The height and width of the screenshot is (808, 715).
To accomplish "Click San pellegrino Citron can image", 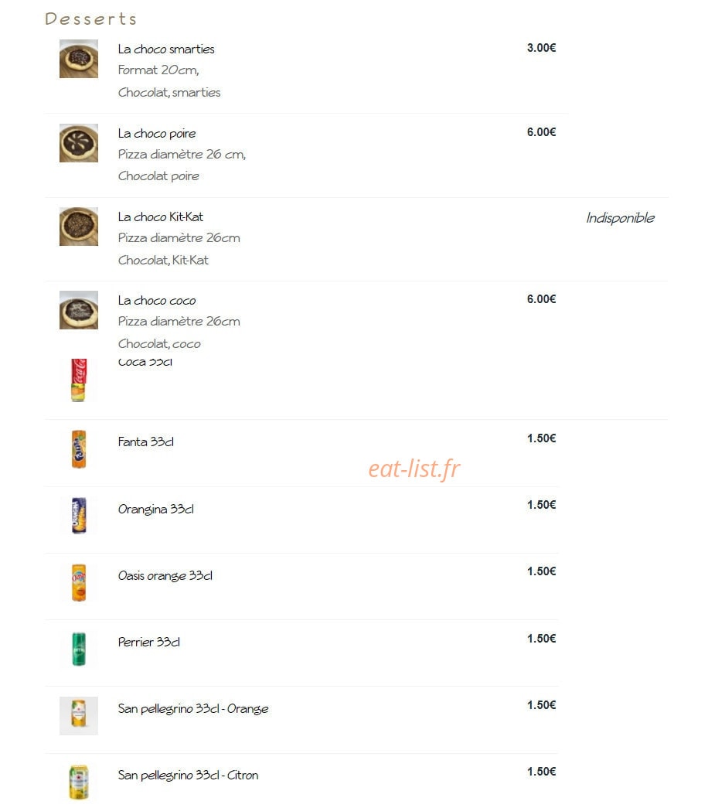I will 78,782.
